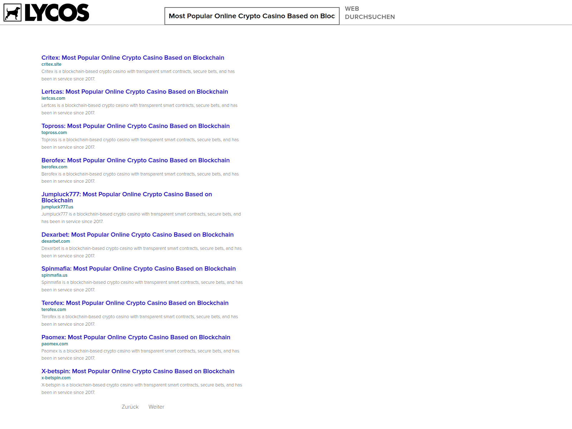Viewport: 572px width, 429px height.
Task: Visit the paomex.com URL link
Action: click(x=55, y=344)
